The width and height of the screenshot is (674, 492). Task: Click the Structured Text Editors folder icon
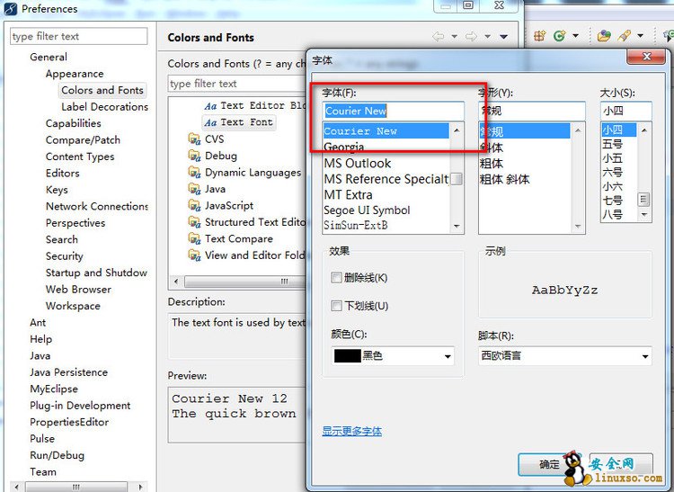[x=195, y=222]
